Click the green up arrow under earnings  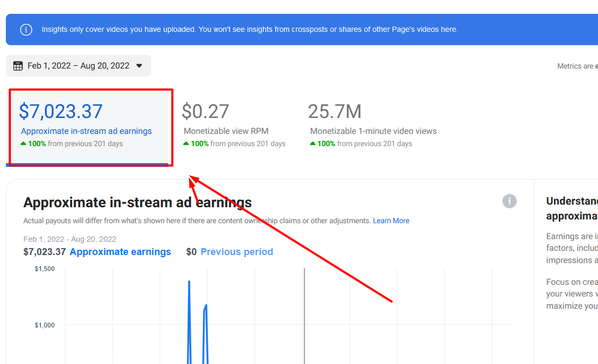pyautogui.click(x=23, y=143)
